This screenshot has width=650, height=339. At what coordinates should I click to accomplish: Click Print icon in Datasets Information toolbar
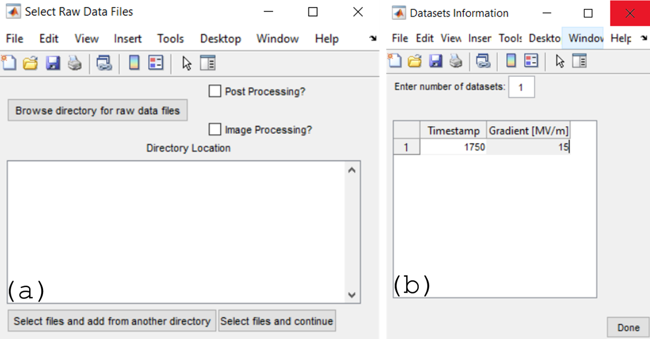[x=456, y=60]
